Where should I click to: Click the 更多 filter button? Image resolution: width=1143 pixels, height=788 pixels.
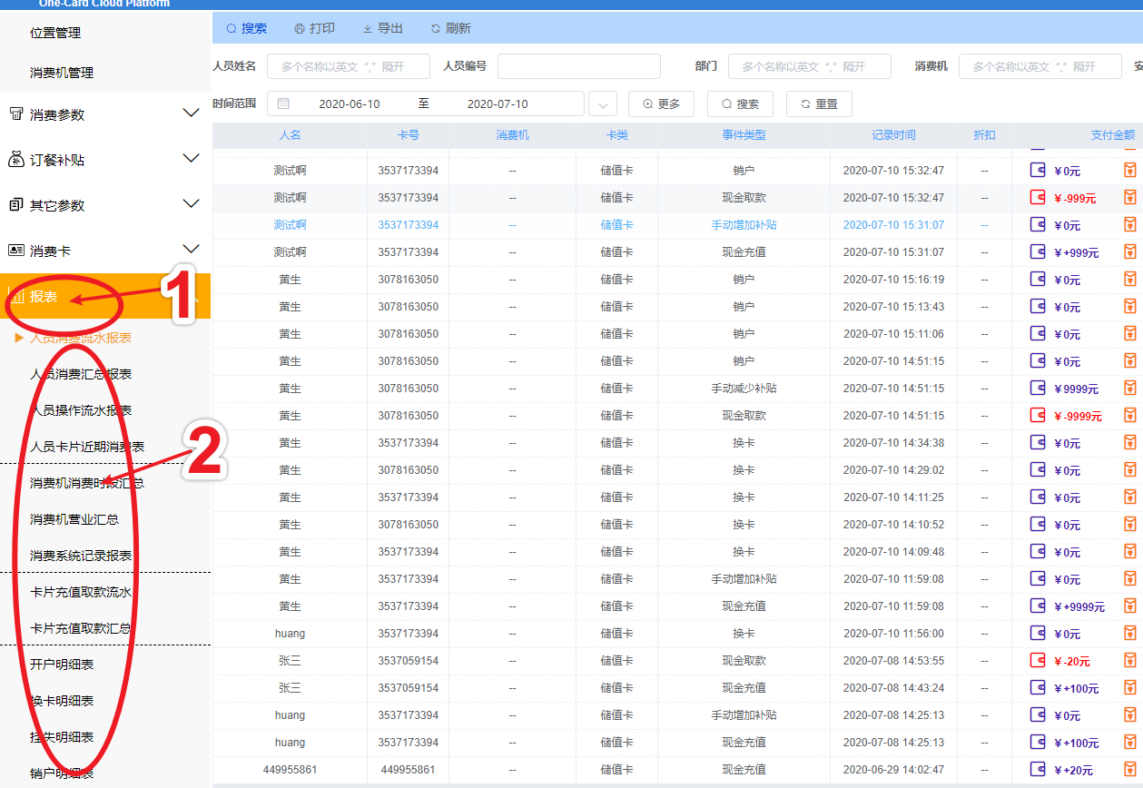661,104
